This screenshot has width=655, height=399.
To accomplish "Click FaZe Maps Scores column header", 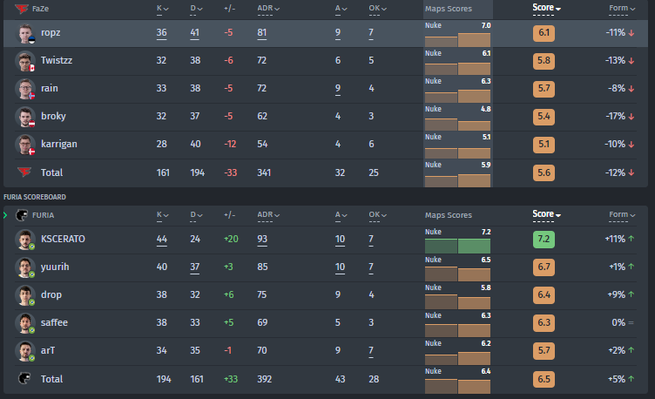I will pos(449,9).
